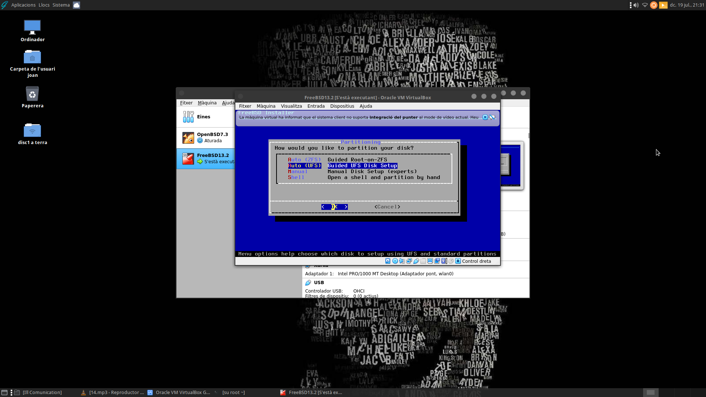The height and width of the screenshot is (397, 706).
Task: Click the cloud launcher icon in top panel
Action: click(x=76, y=5)
